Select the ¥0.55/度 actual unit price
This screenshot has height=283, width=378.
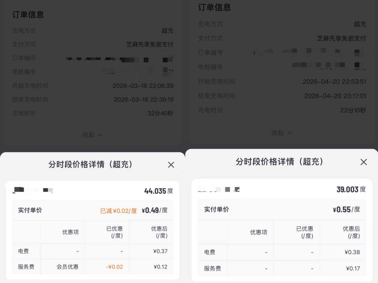pyautogui.click(x=346, y=210)
